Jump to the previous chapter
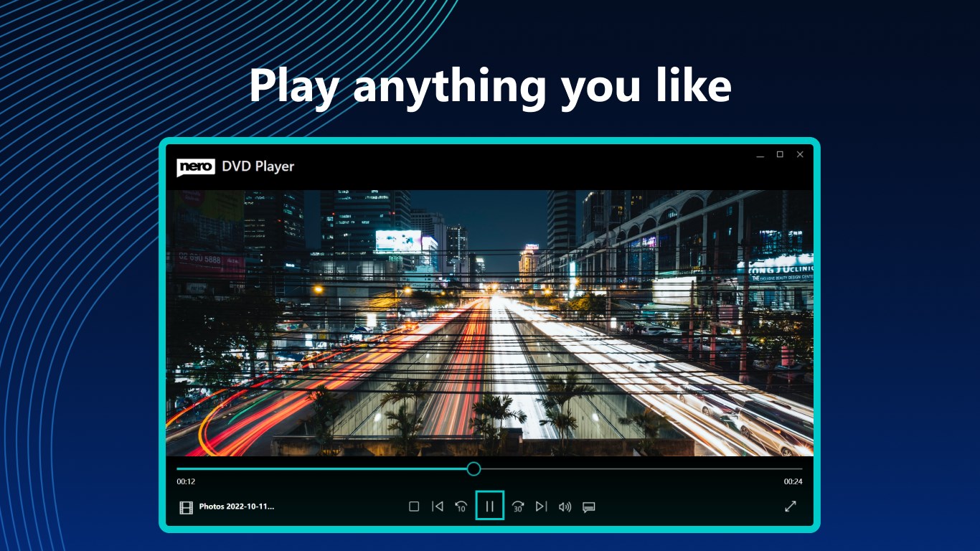 tap(438, 507)
